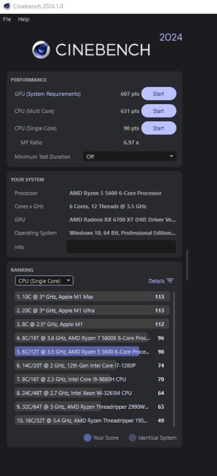Start the CPU Single Core test
Screen dimensions: 217x476
tap(158, 128)
